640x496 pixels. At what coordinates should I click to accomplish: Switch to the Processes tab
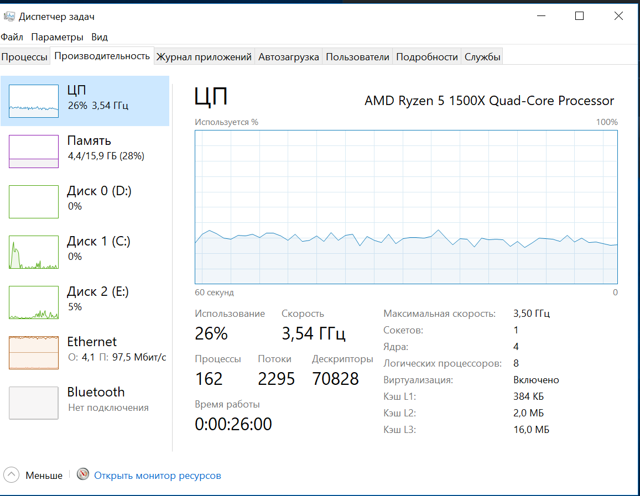click(24, 56)
